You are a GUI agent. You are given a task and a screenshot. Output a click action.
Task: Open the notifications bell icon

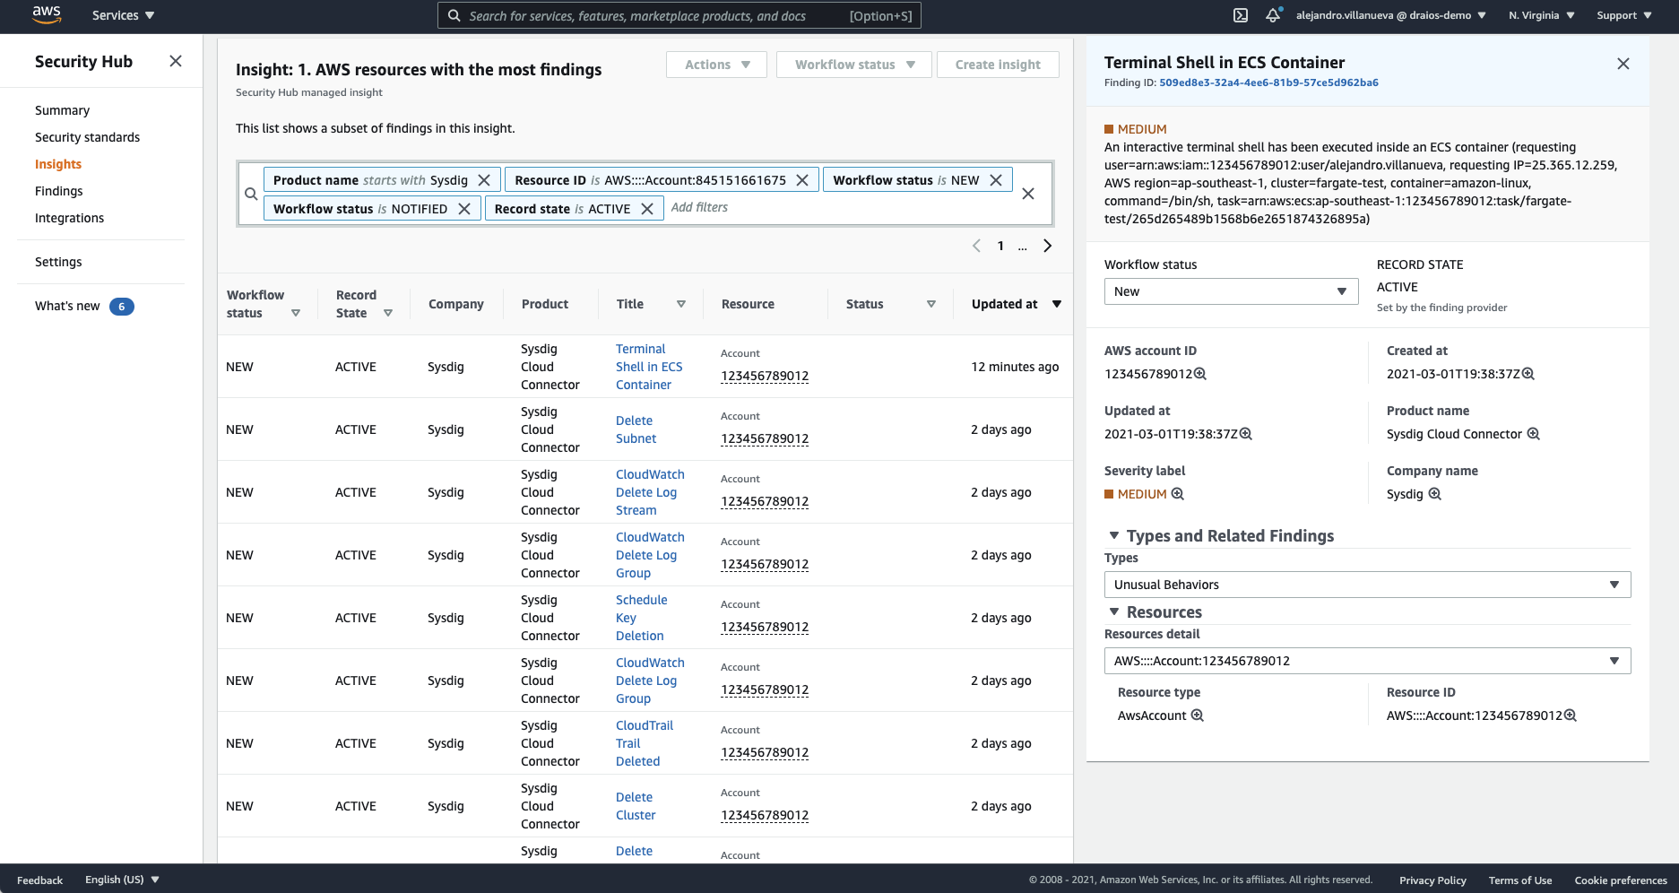1272,15
